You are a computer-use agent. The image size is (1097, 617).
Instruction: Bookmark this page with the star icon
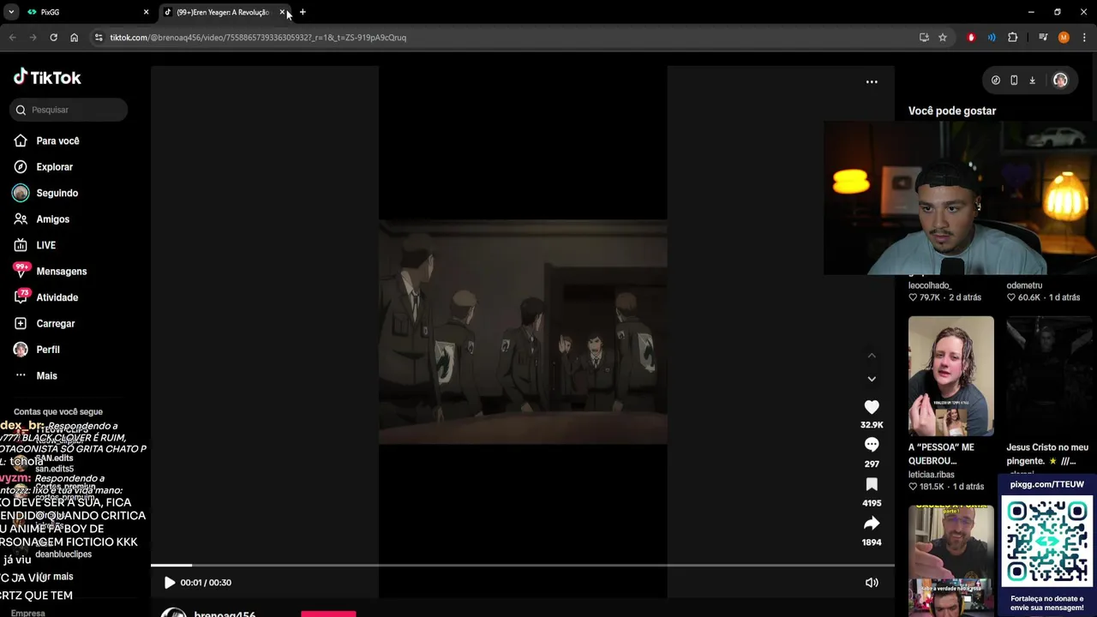[943, 38]
